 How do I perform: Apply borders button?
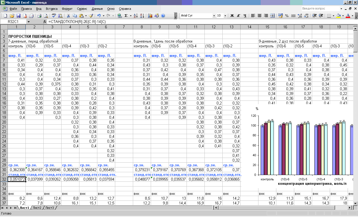(329, 16)
